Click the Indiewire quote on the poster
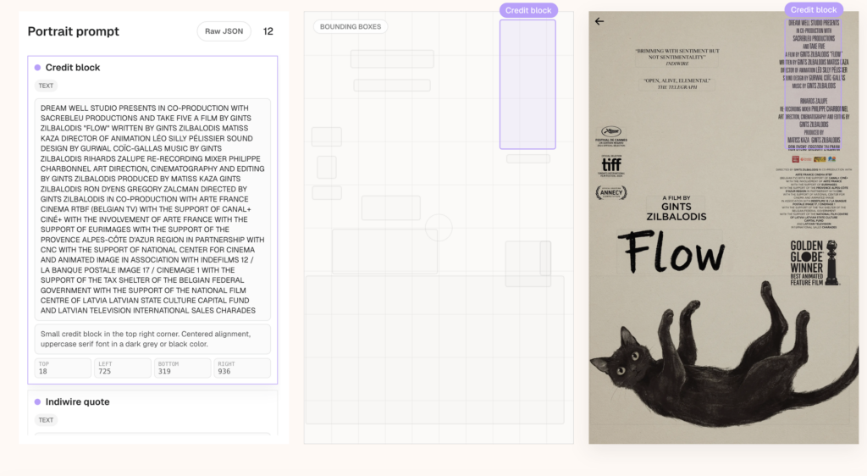Screen dimensions: 867x476 pyautogui.click(x=676, y=57)
